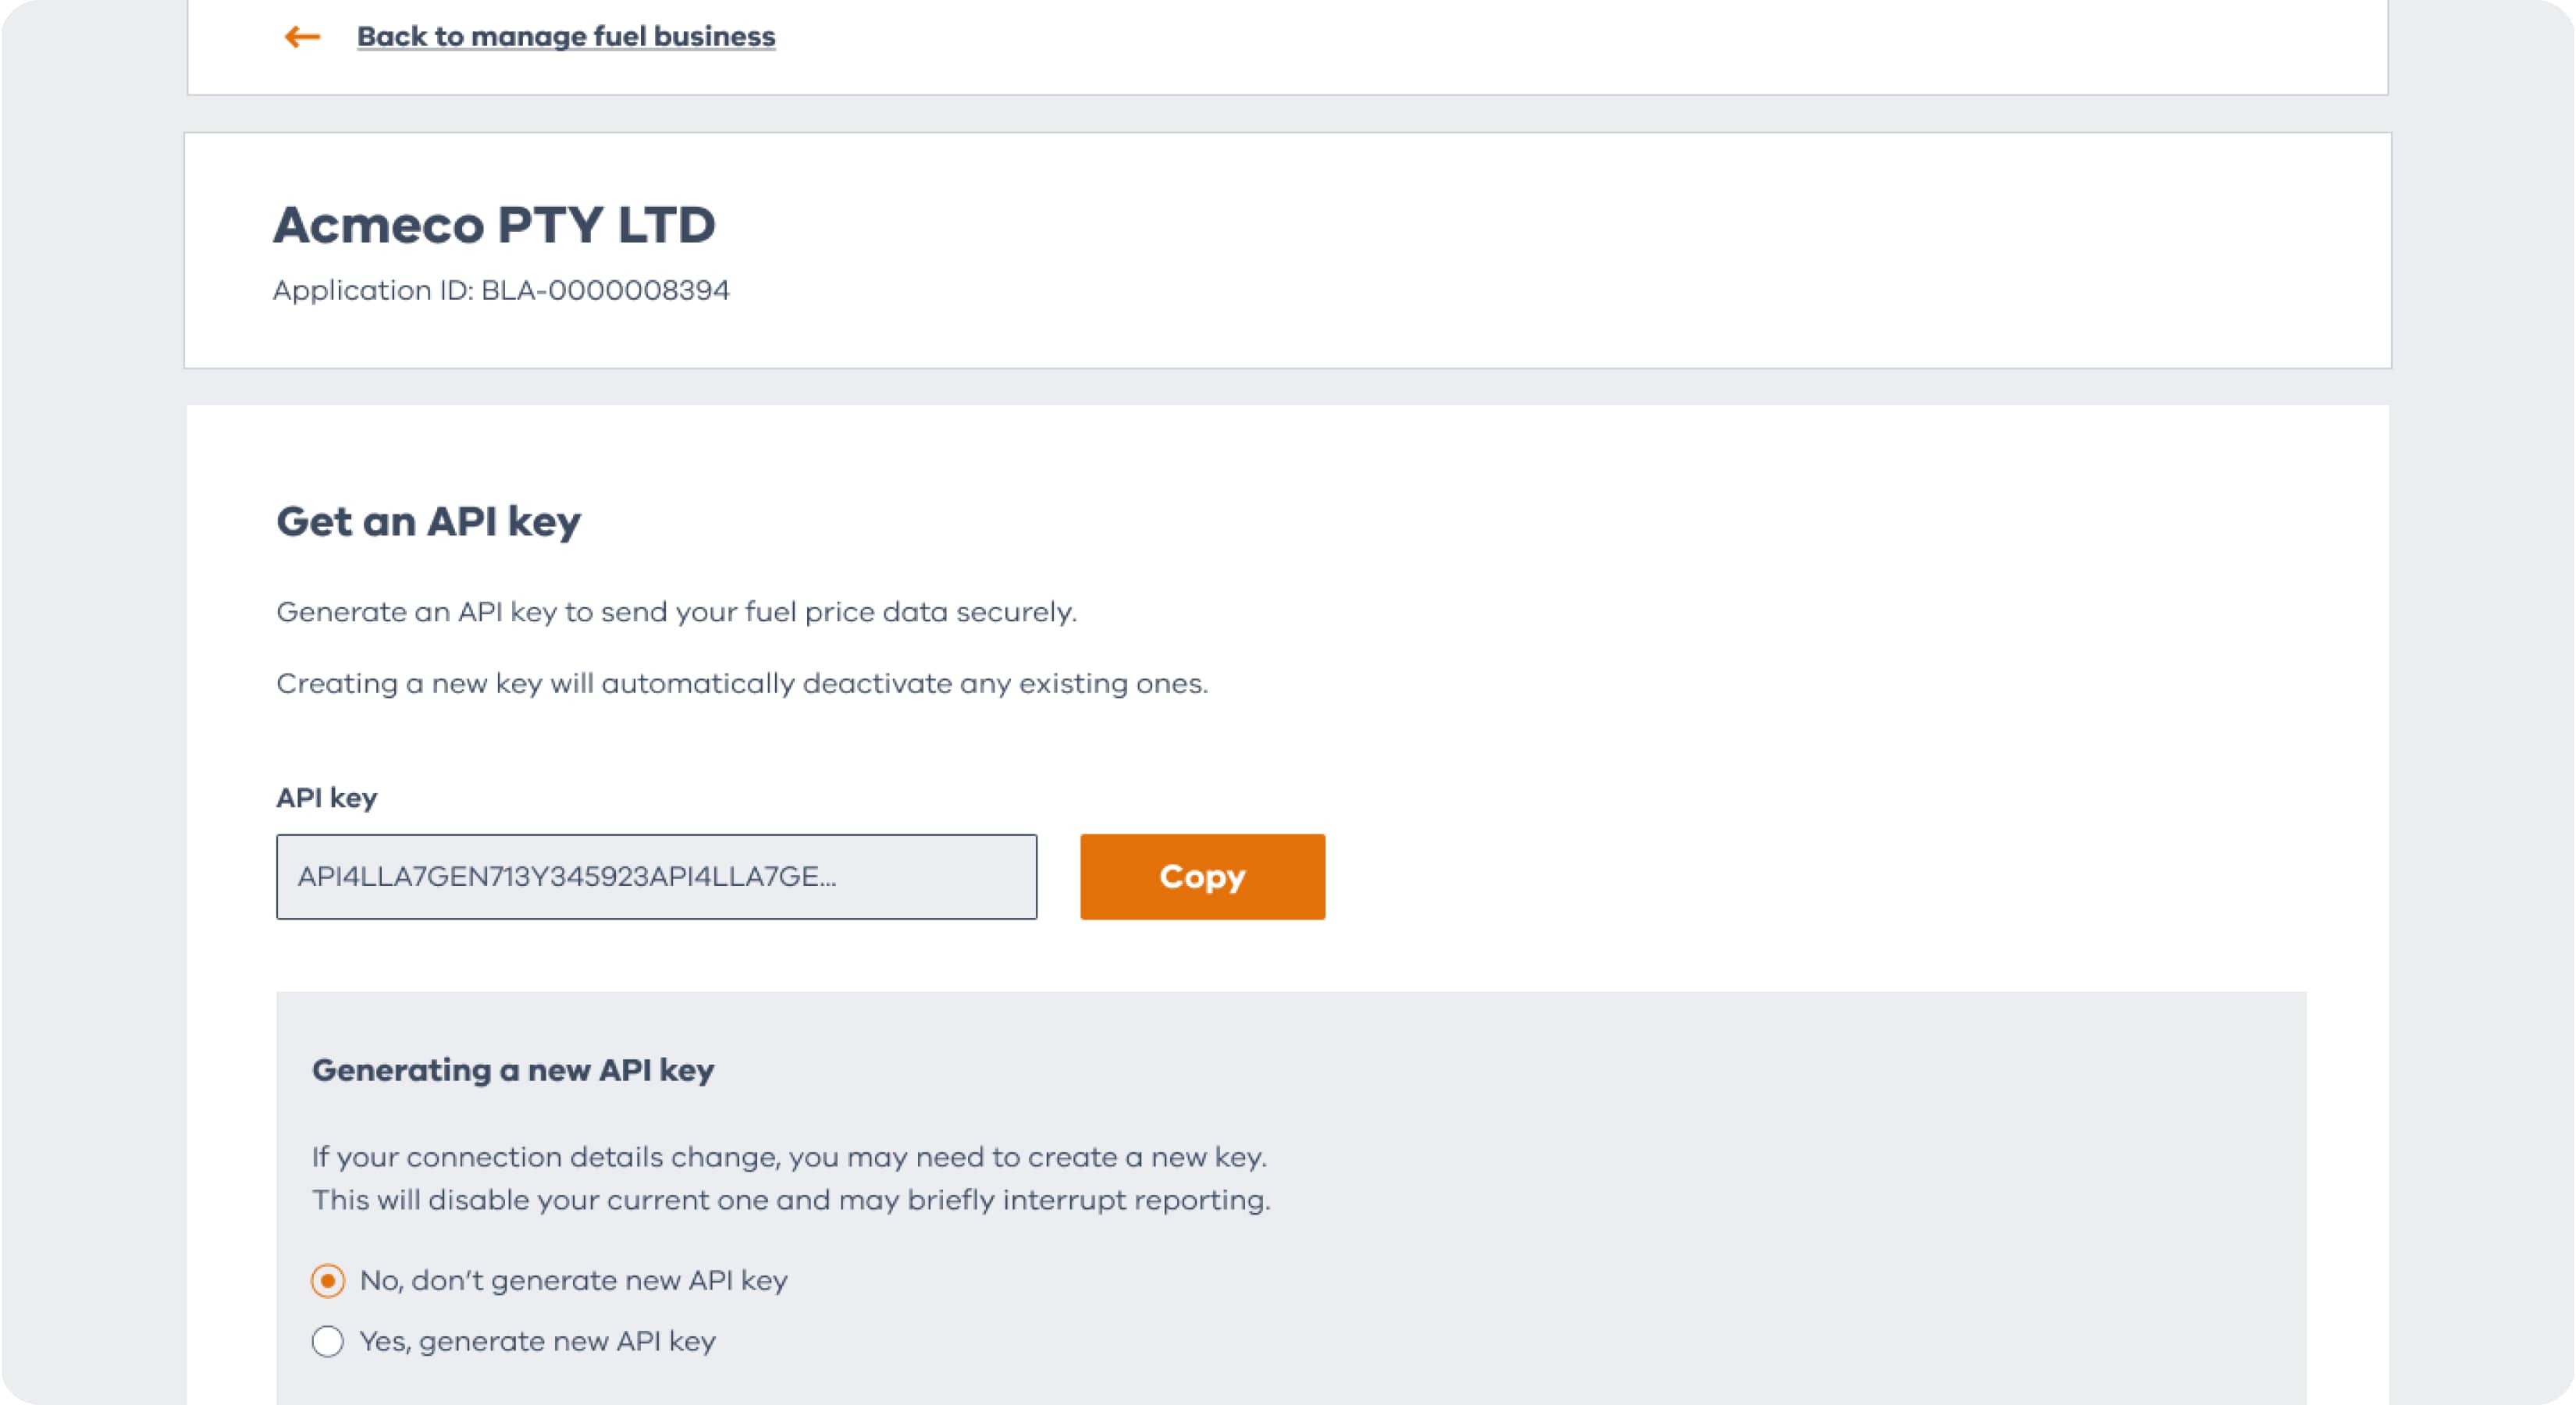Click the "API key" field label
This screenshot has height=1405, width=2576.
[327, 798]
